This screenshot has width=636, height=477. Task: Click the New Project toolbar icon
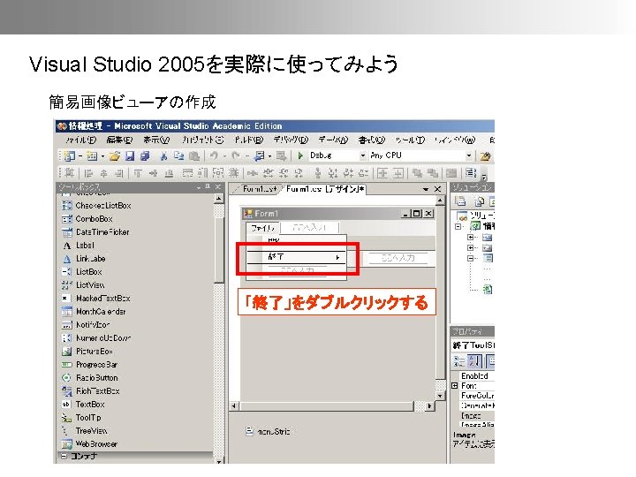[x=70, y=155]
